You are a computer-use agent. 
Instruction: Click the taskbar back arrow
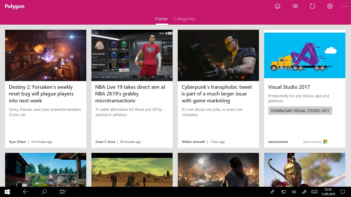pyautogui.click(x=26, y=192)
